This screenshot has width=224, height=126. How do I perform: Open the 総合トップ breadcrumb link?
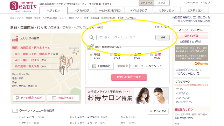(x=15, y=18)
